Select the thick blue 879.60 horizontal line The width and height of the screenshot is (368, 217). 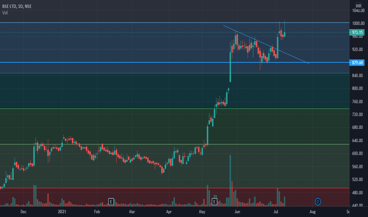tap(175, 62)
